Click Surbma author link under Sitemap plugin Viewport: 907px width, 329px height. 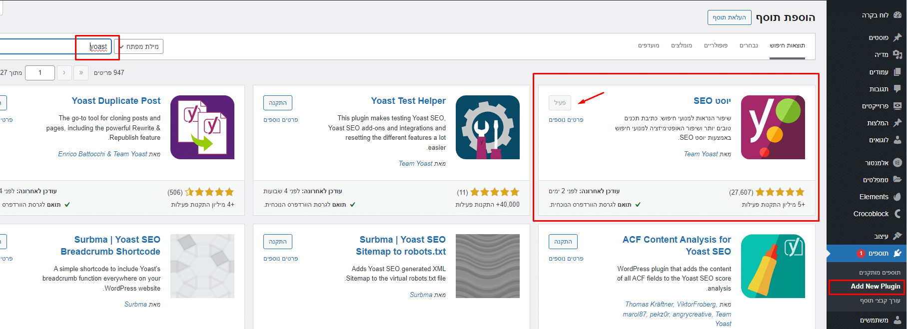[x=421, y=295]
